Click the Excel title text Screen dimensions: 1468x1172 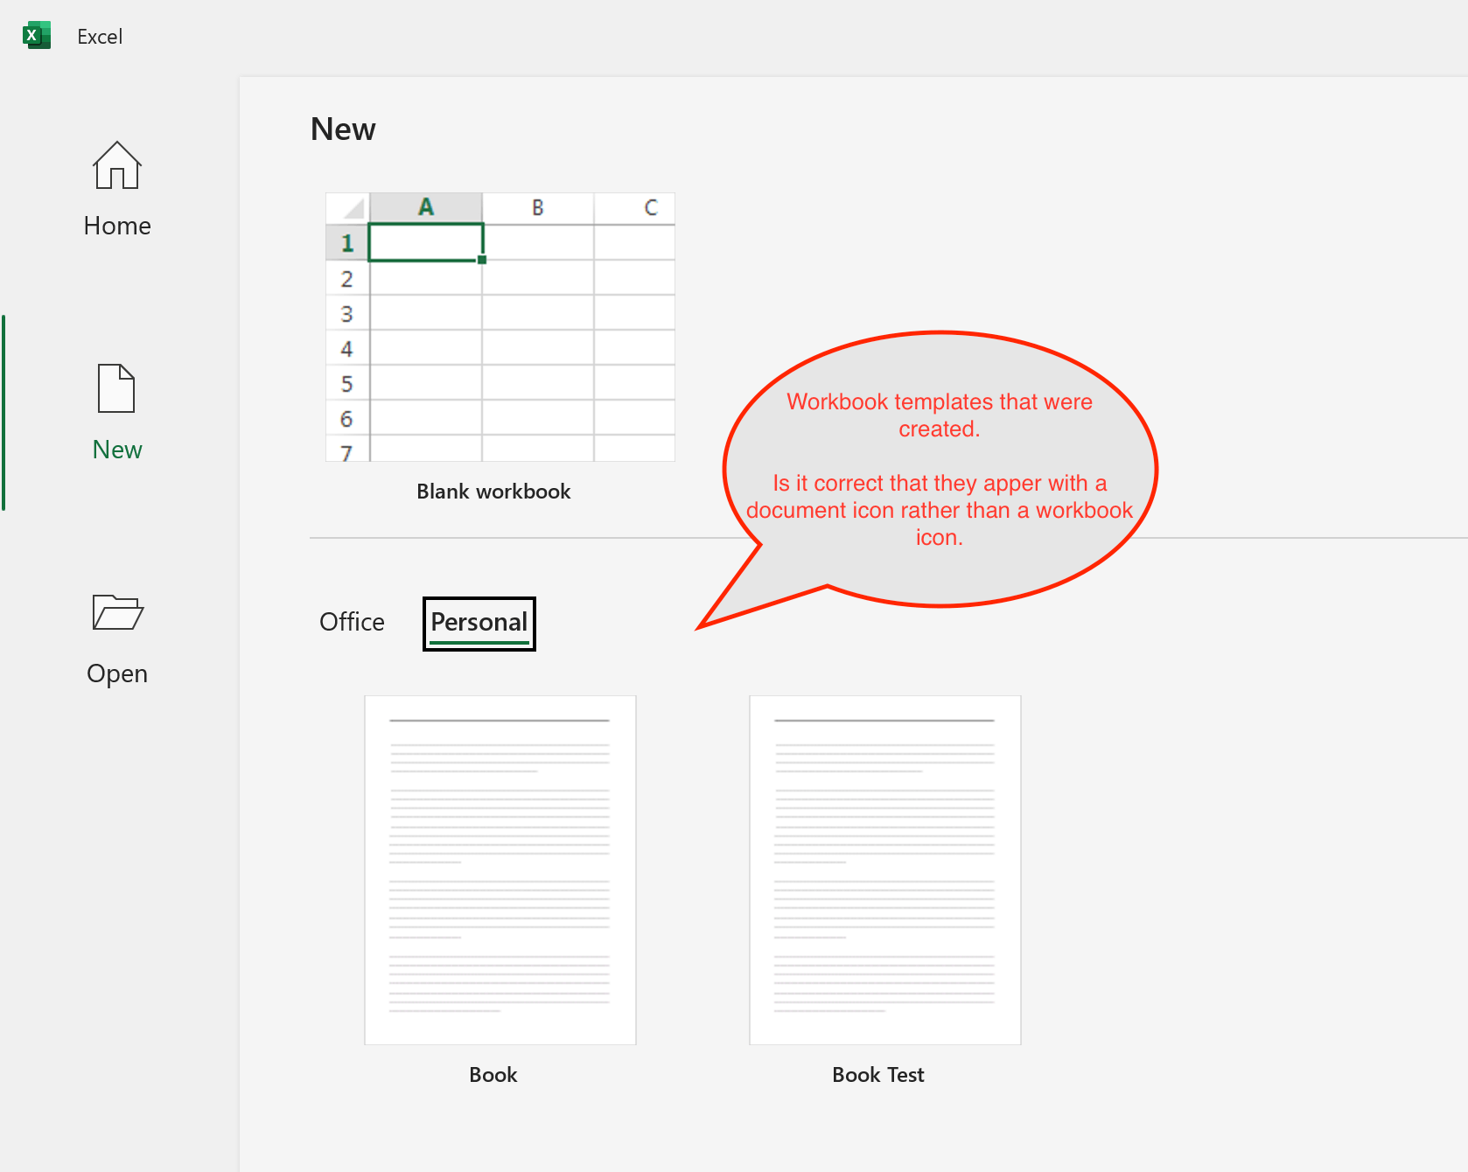(100, 37)
